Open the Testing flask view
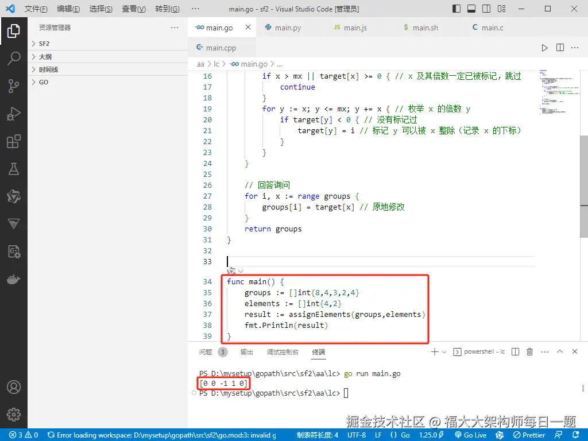This screenshot has height=441, width=588. [14, 169]
